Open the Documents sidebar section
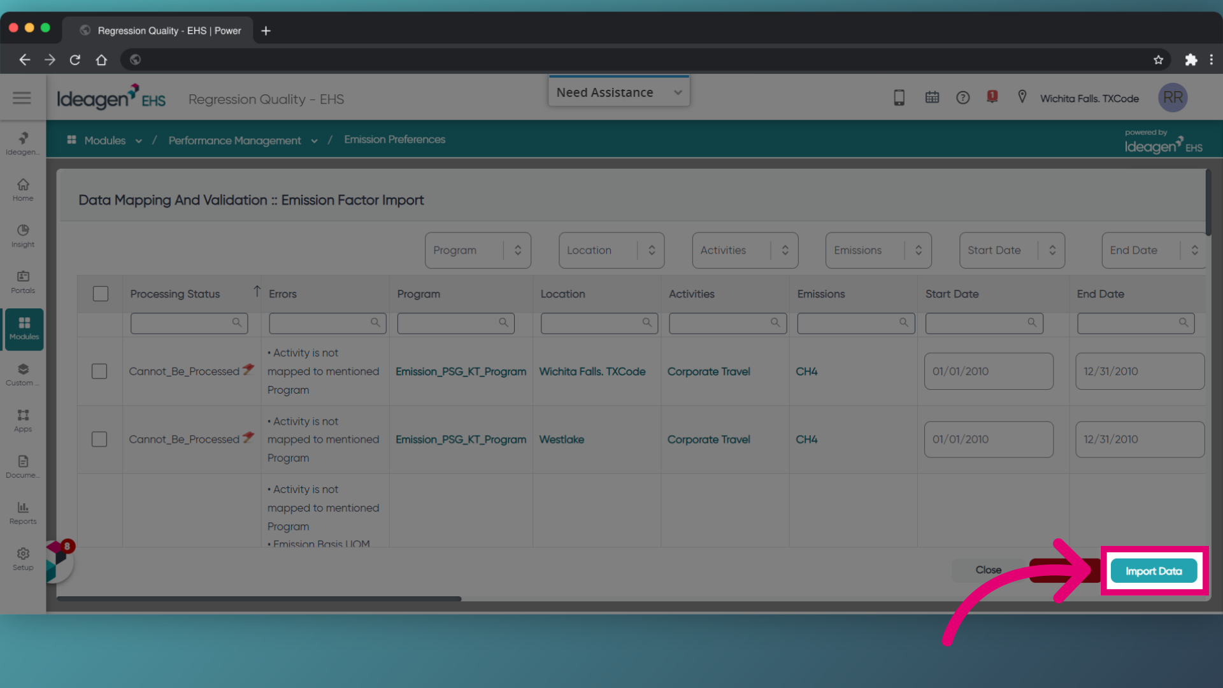The image size is (1223, 688). click(23, 467)
